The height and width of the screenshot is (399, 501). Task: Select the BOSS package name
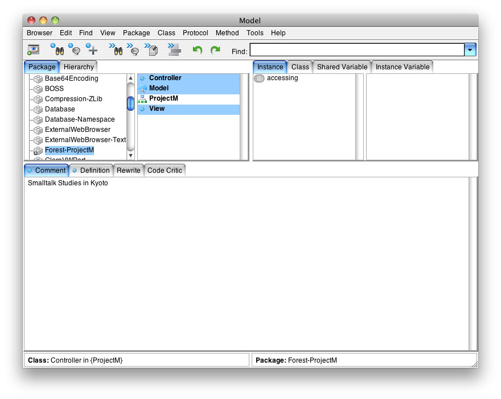pos(54,89)
